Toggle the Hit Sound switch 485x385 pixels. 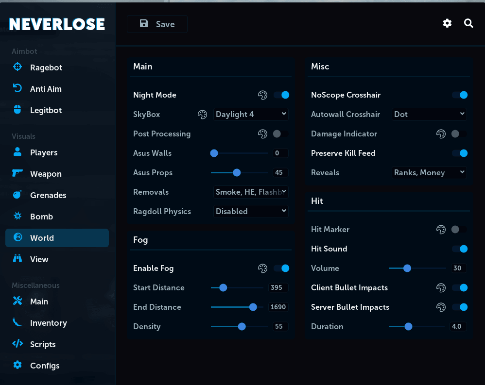460,249
